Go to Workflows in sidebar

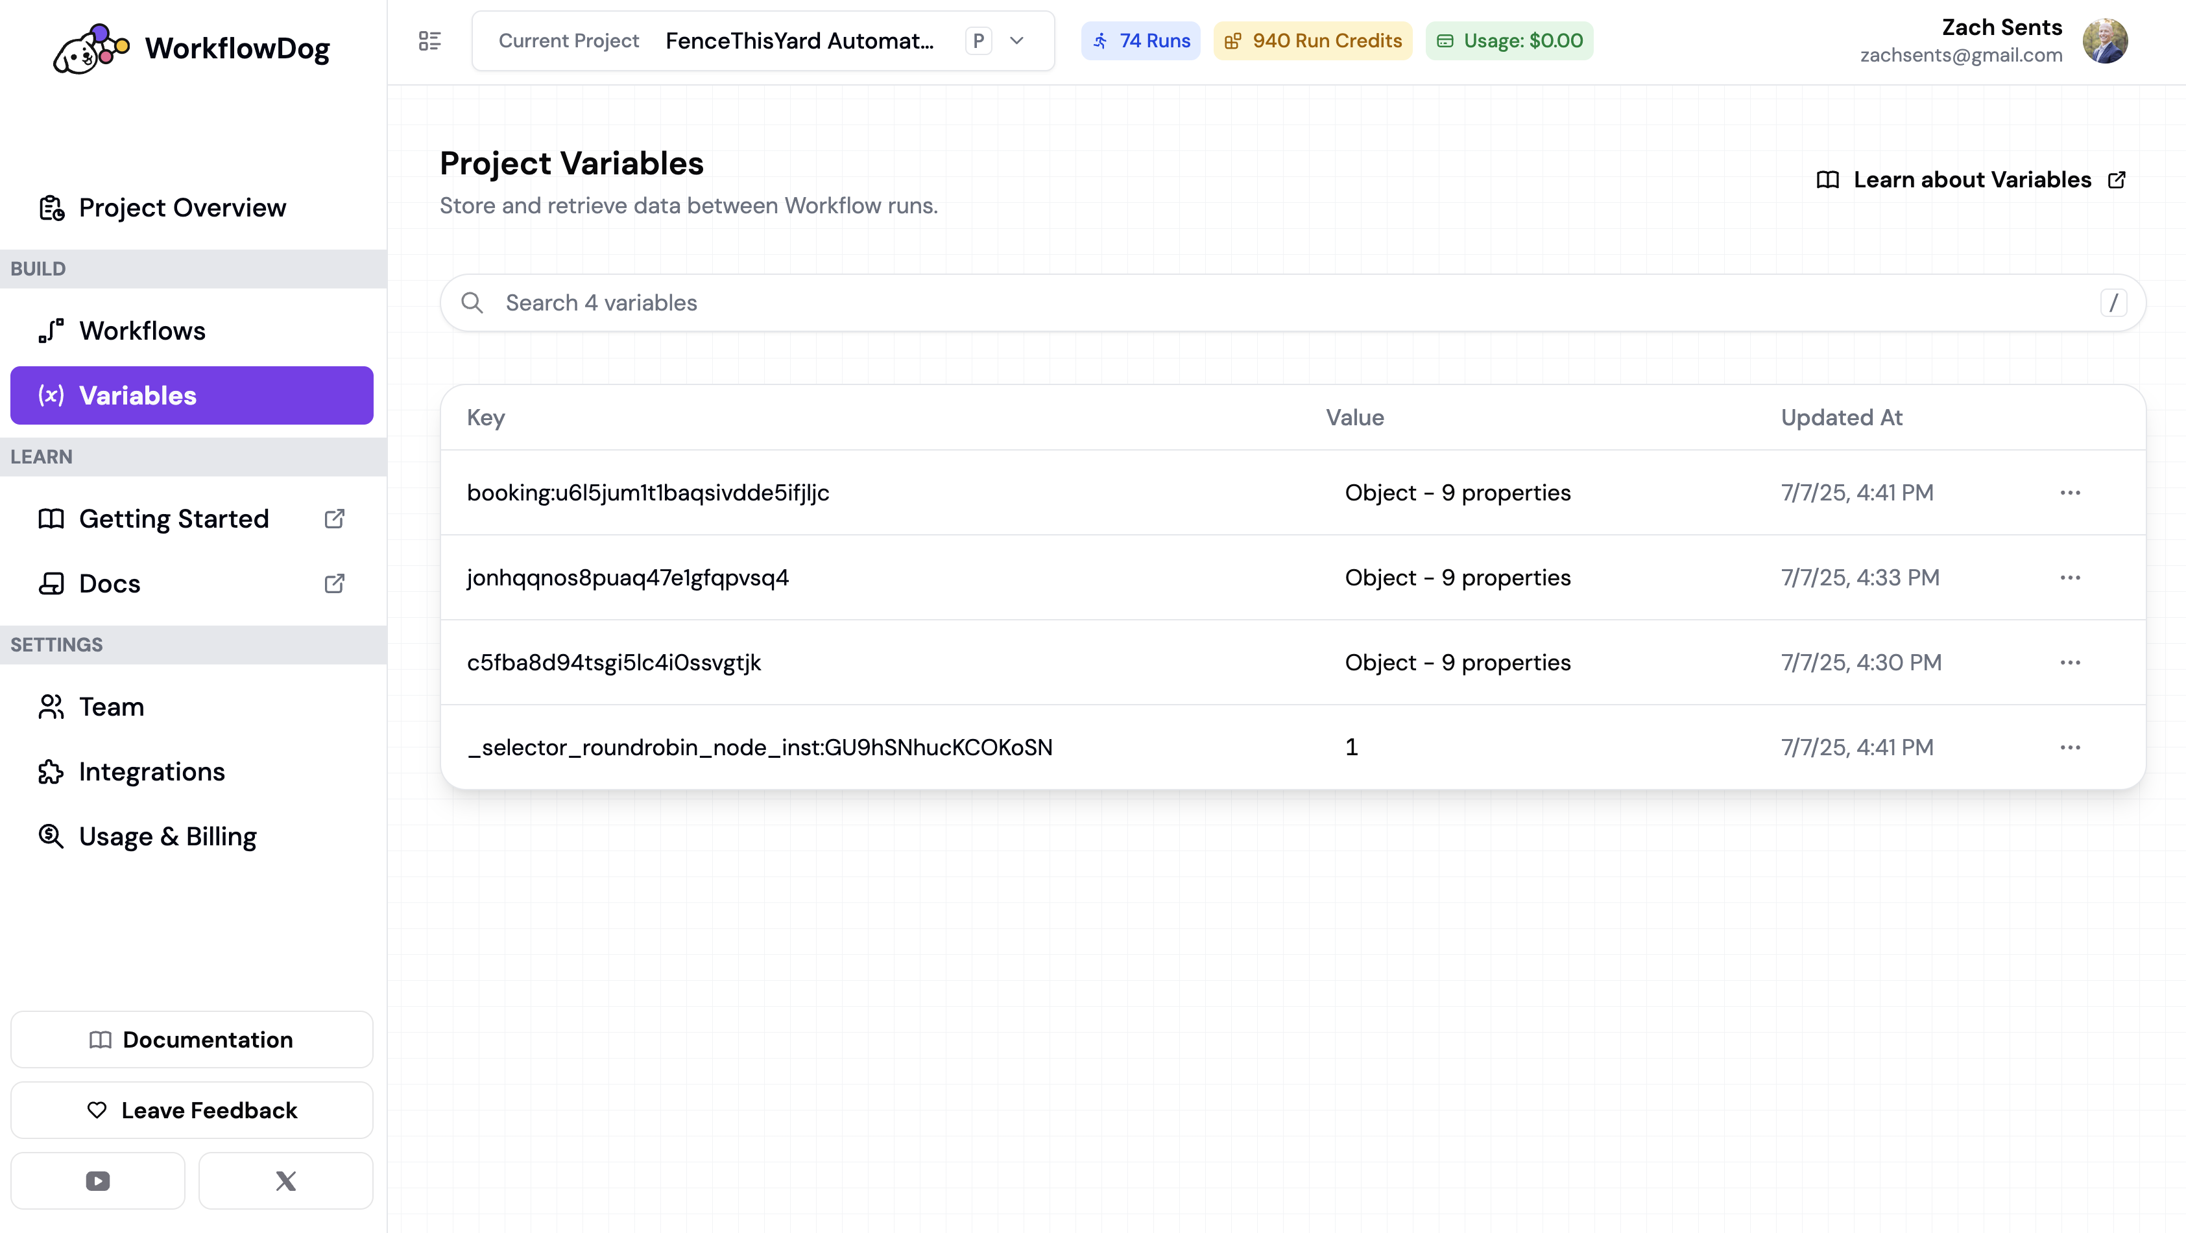141,331
